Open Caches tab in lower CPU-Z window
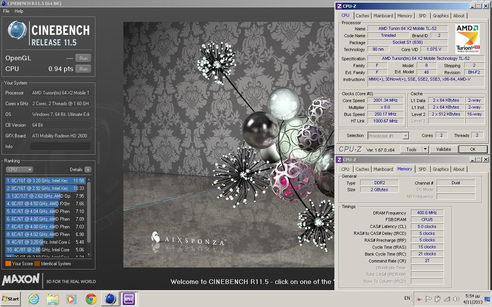 point(362,169)
